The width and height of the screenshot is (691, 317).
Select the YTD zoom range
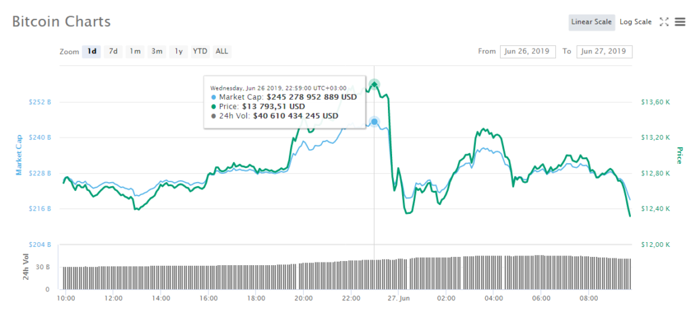(200, 51)
